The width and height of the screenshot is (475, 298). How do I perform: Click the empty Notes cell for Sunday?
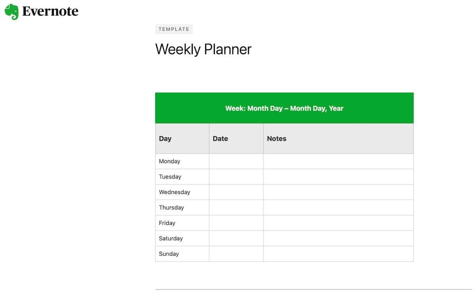point(338,254)
